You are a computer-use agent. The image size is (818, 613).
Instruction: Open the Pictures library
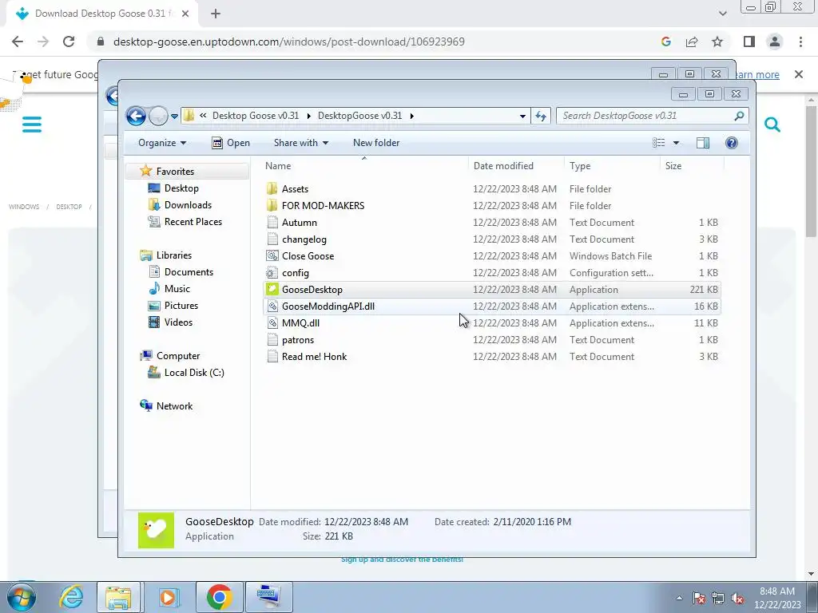pyautogui.click(x=181, y=306)
